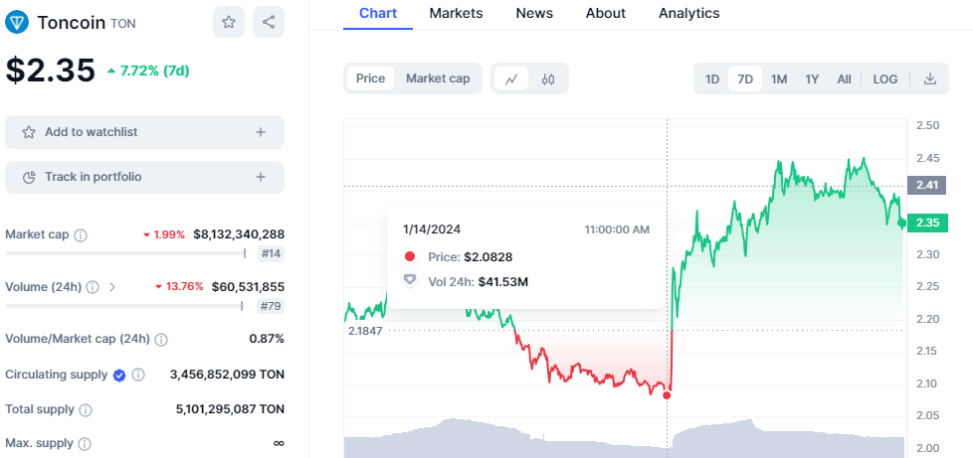
Task: Toggle LOG scale on chart
Action: click(x=884, y=78)
